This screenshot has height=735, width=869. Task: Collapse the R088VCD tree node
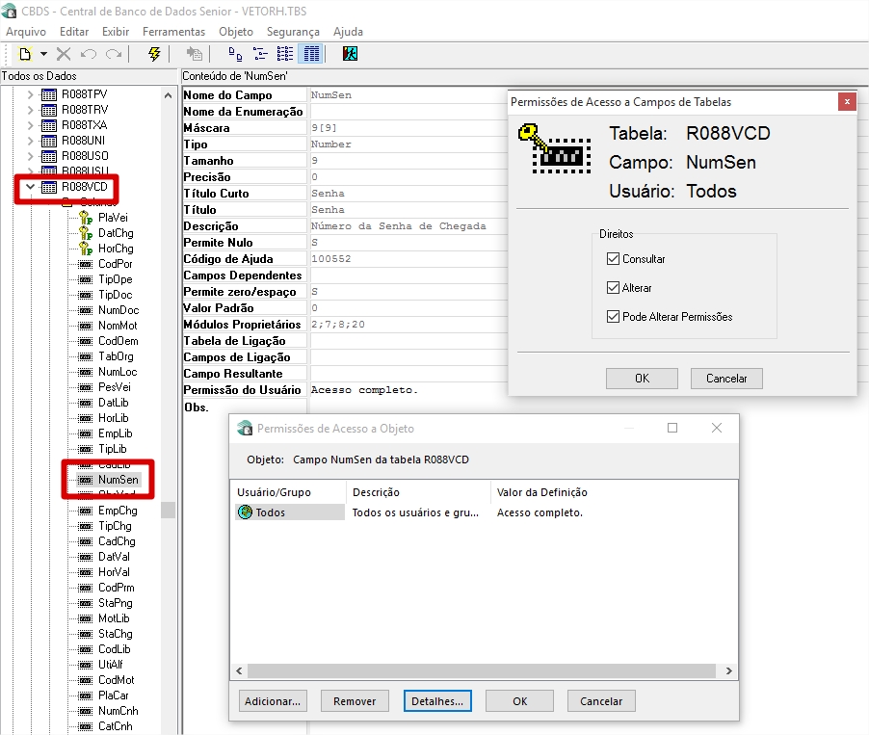point(31,187)
